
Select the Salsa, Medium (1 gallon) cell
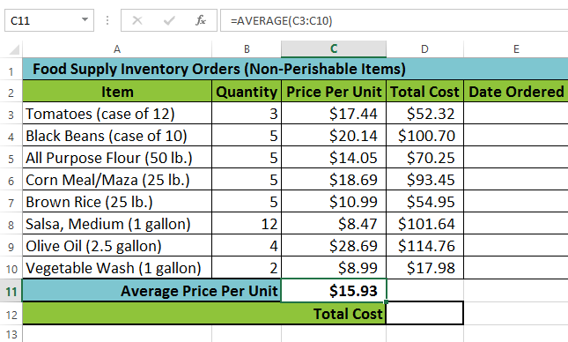point(117,224)
